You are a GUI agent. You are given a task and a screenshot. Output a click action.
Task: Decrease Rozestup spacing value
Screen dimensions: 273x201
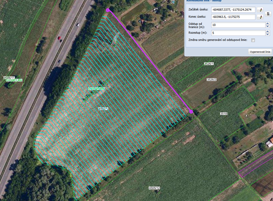268,34
